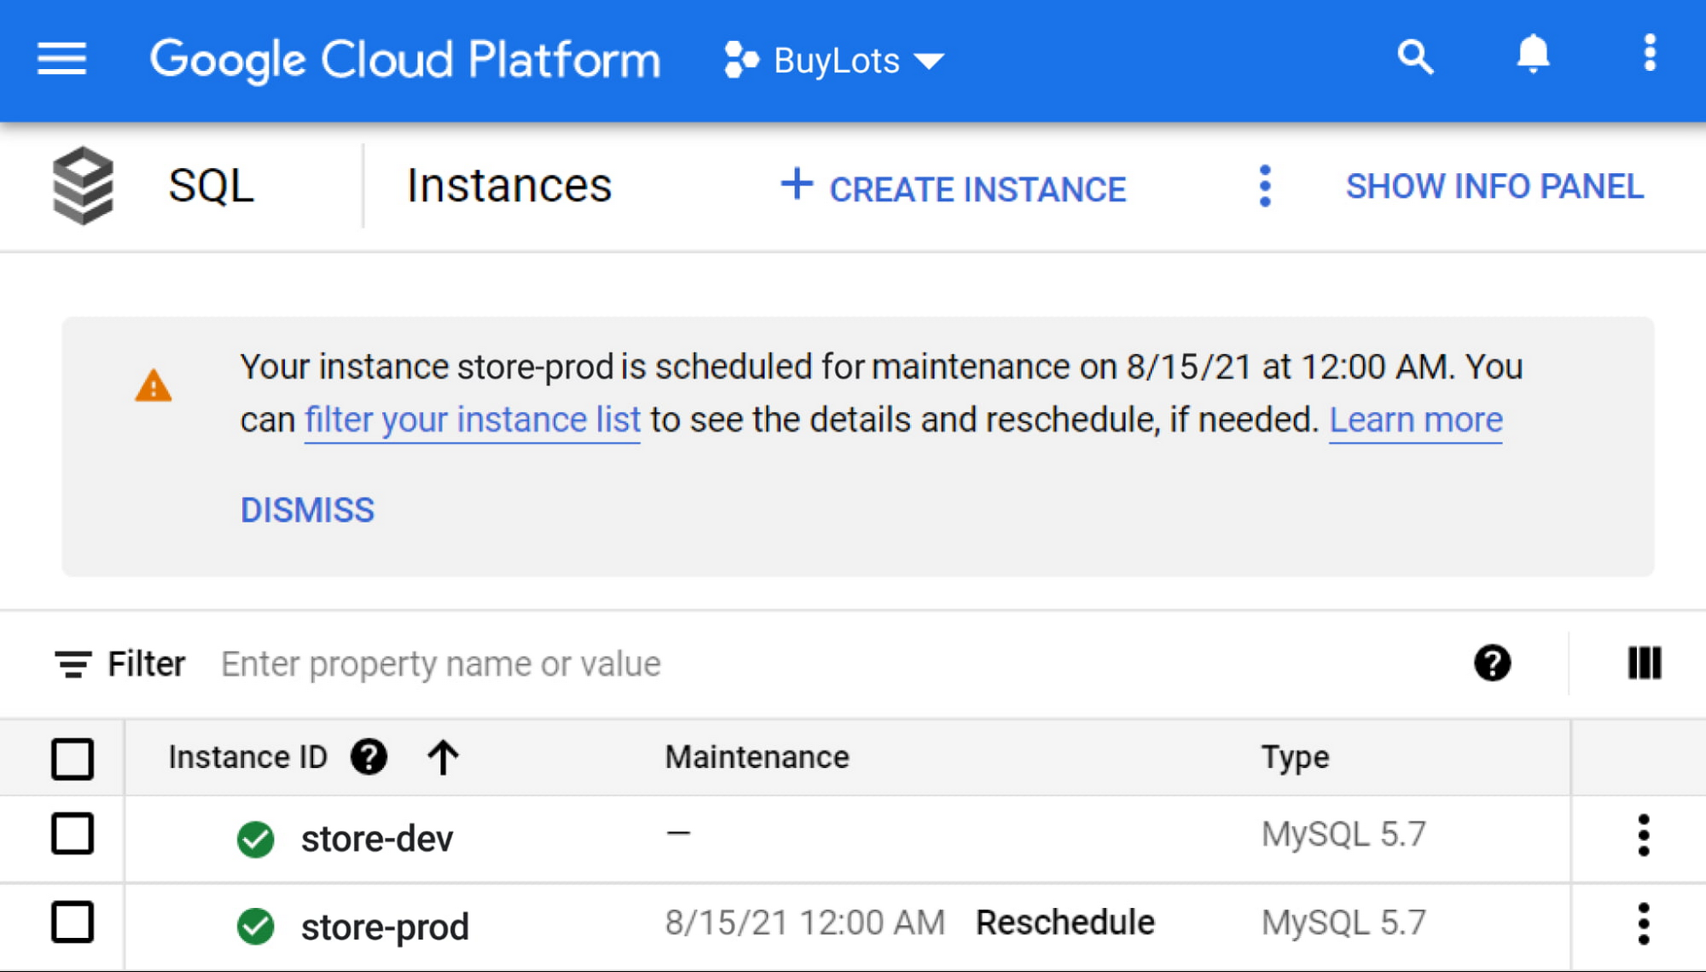
Task: Click the SQL stacked layers icon
Action: (83, 185)
